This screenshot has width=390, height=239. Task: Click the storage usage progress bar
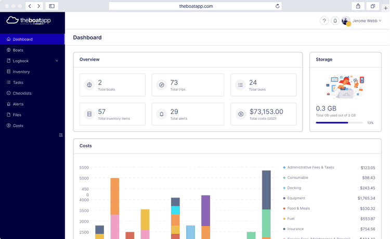[339, 123]
